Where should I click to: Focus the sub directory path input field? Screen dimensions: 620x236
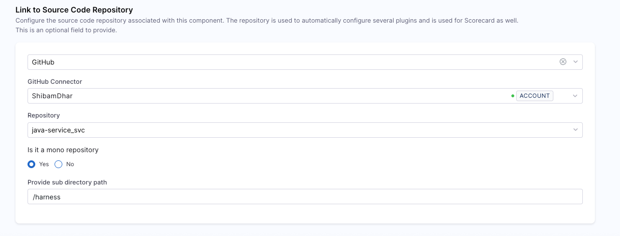304,197
